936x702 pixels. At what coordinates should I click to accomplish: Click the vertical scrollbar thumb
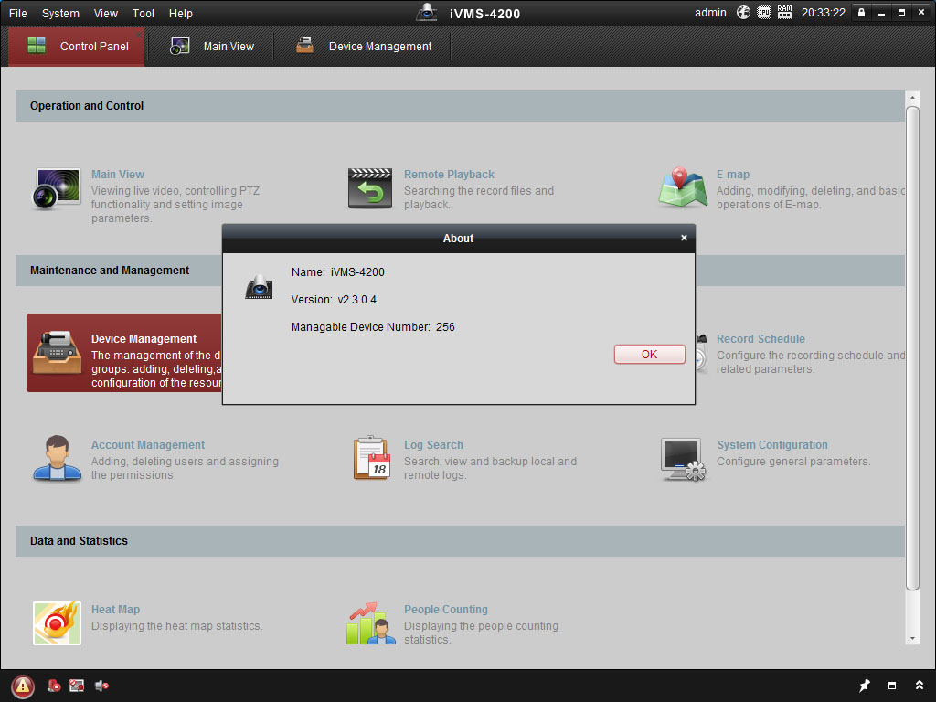[x=912, y=348]
